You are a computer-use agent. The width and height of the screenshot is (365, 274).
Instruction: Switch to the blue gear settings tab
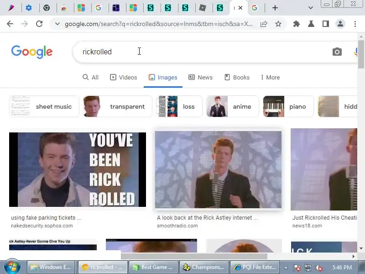29,8
